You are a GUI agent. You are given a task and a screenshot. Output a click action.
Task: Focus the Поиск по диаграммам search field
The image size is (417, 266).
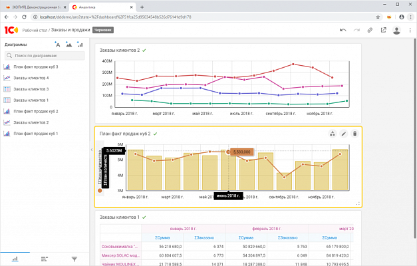point(47,56)
